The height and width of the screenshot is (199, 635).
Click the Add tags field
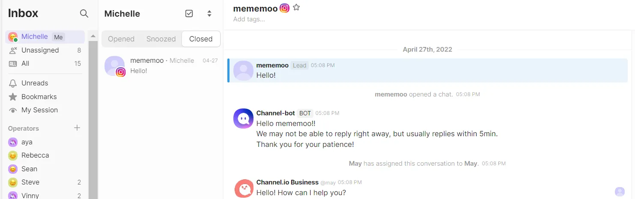coord(249,19)
